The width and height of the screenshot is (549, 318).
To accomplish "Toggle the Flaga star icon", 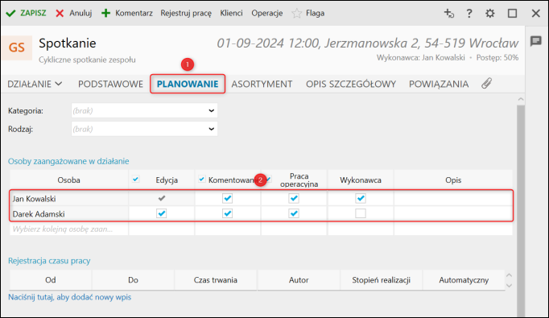I will tap(296, 14).
